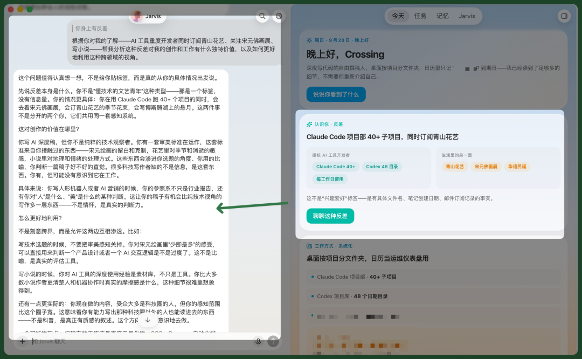The width and height of the screenshot is (582, 359).
Task: Switch to the 今天 tab
Action: (398, 16)
